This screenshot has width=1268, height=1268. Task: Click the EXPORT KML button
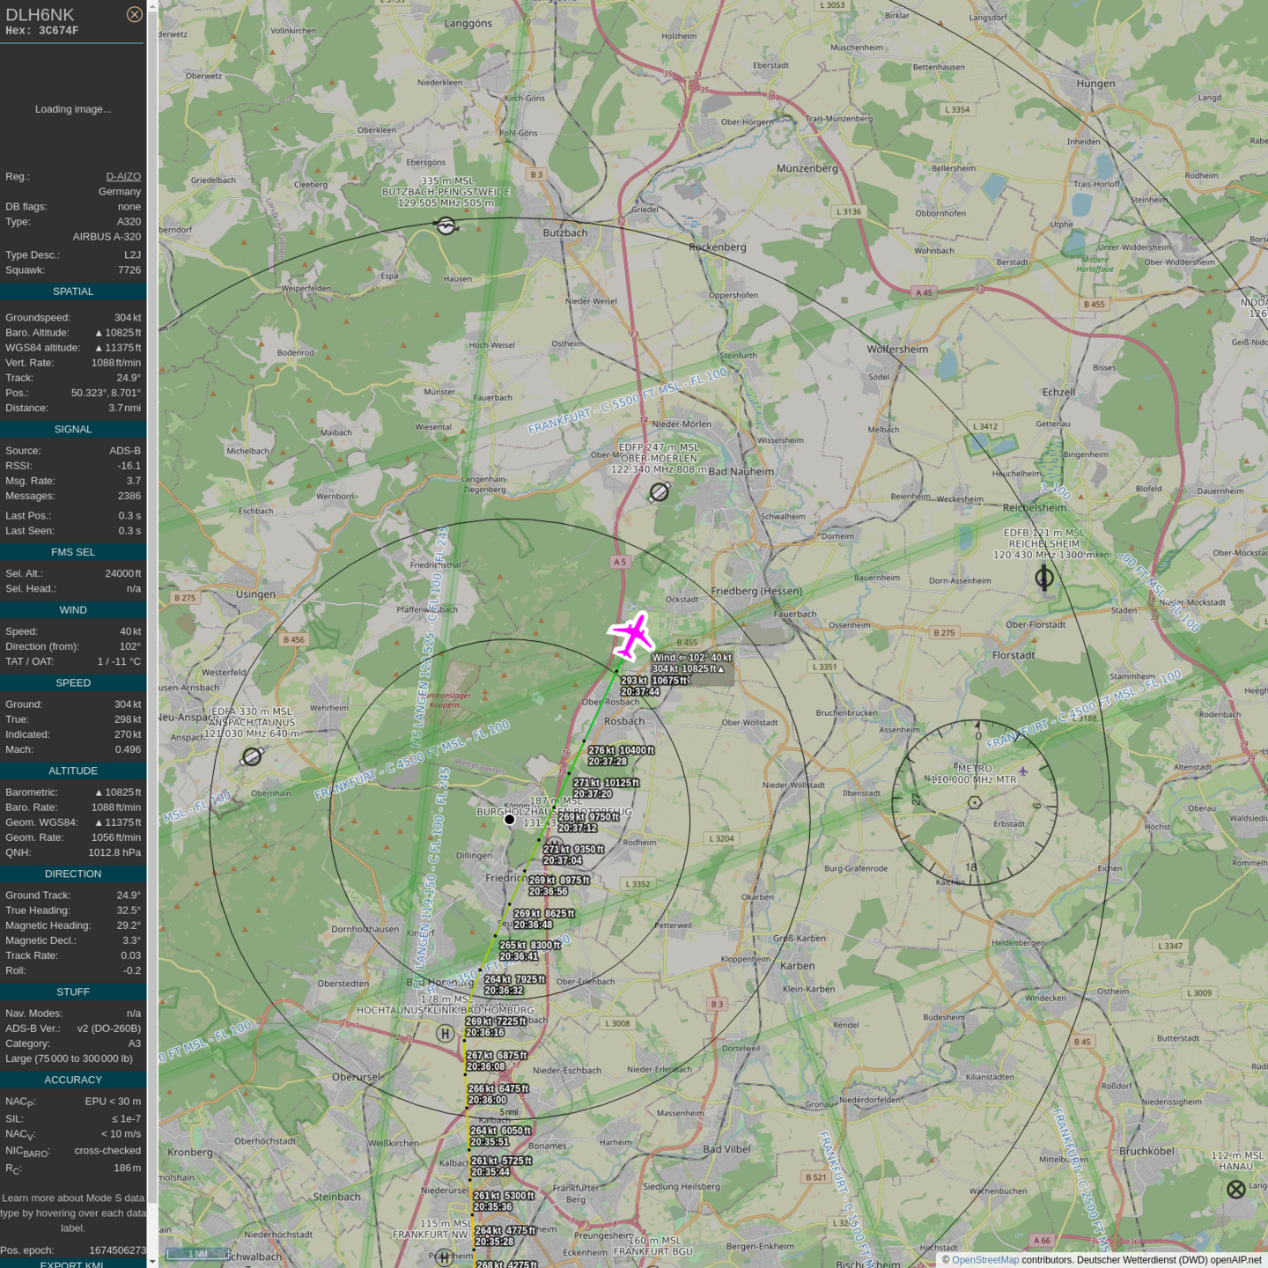(x=72, y=1264)
